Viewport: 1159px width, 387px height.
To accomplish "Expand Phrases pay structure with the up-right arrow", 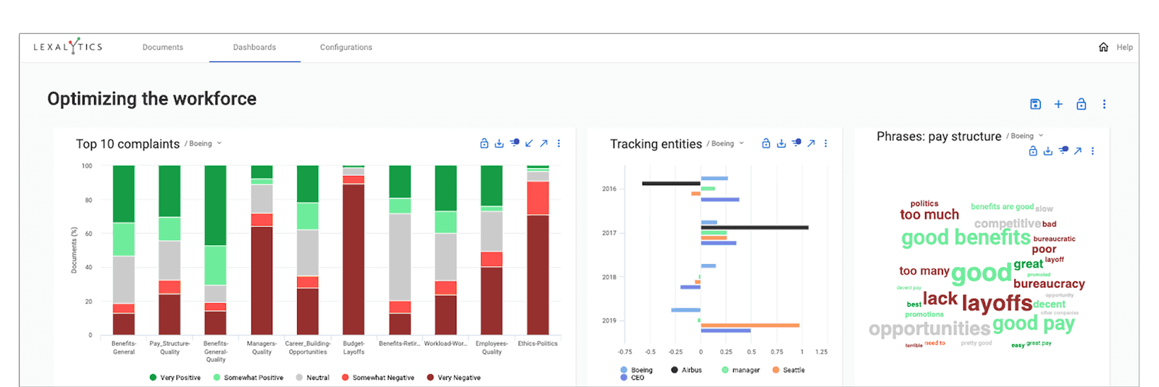I will pyautogui.click(x=1078, y=150).
